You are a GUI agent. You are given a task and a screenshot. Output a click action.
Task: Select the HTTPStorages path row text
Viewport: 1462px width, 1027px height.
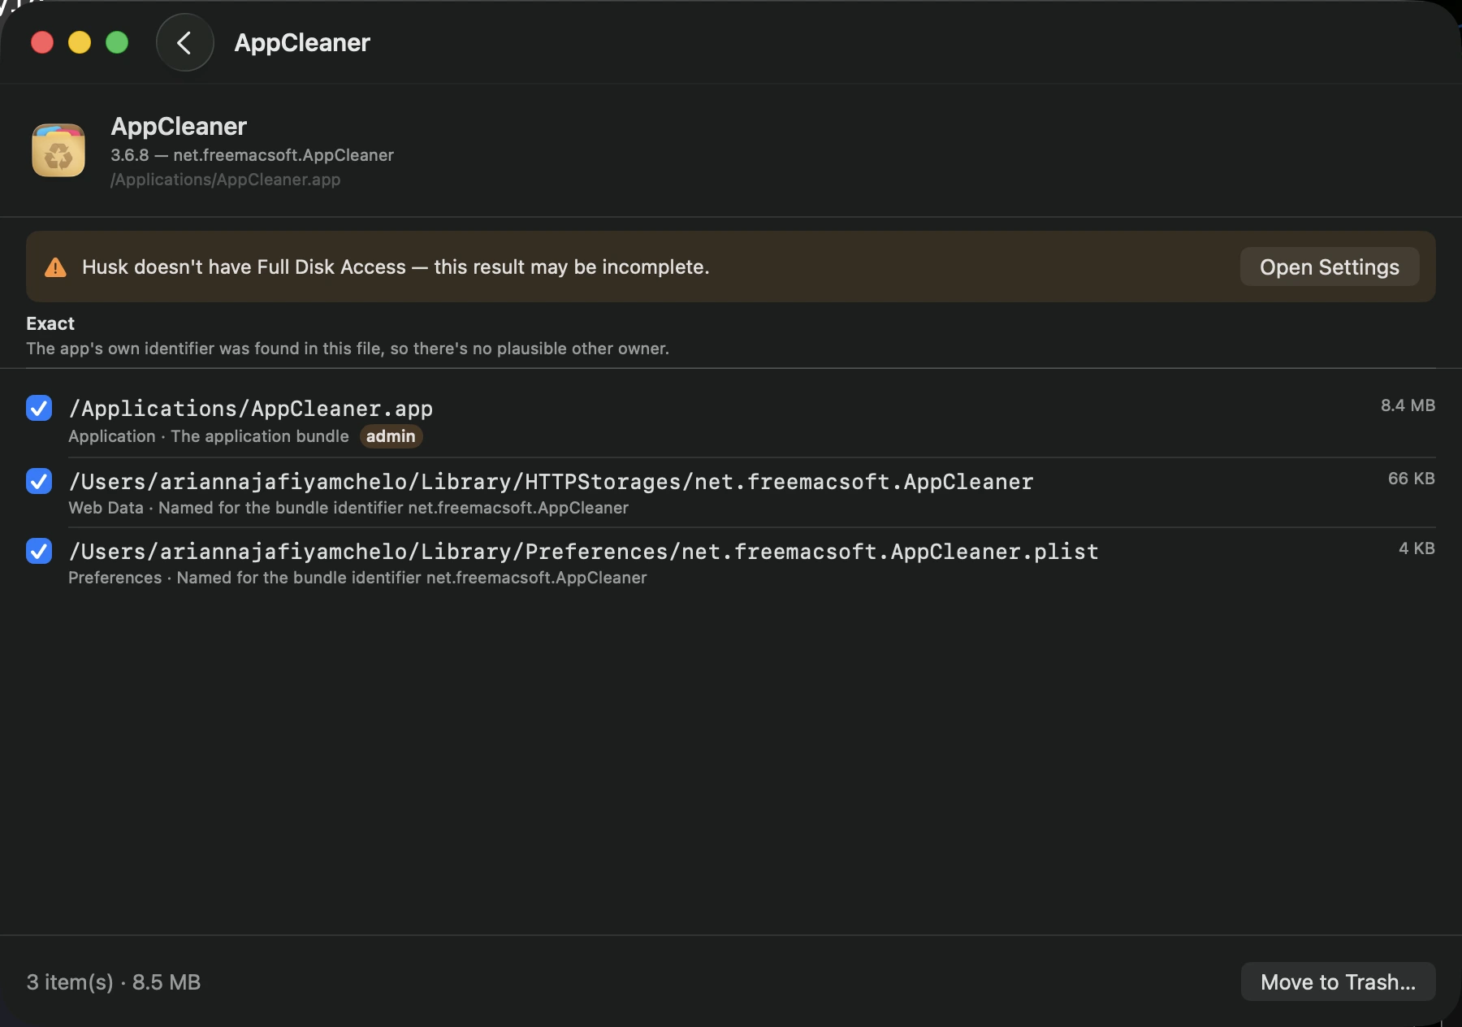click(x=551, y=482)
